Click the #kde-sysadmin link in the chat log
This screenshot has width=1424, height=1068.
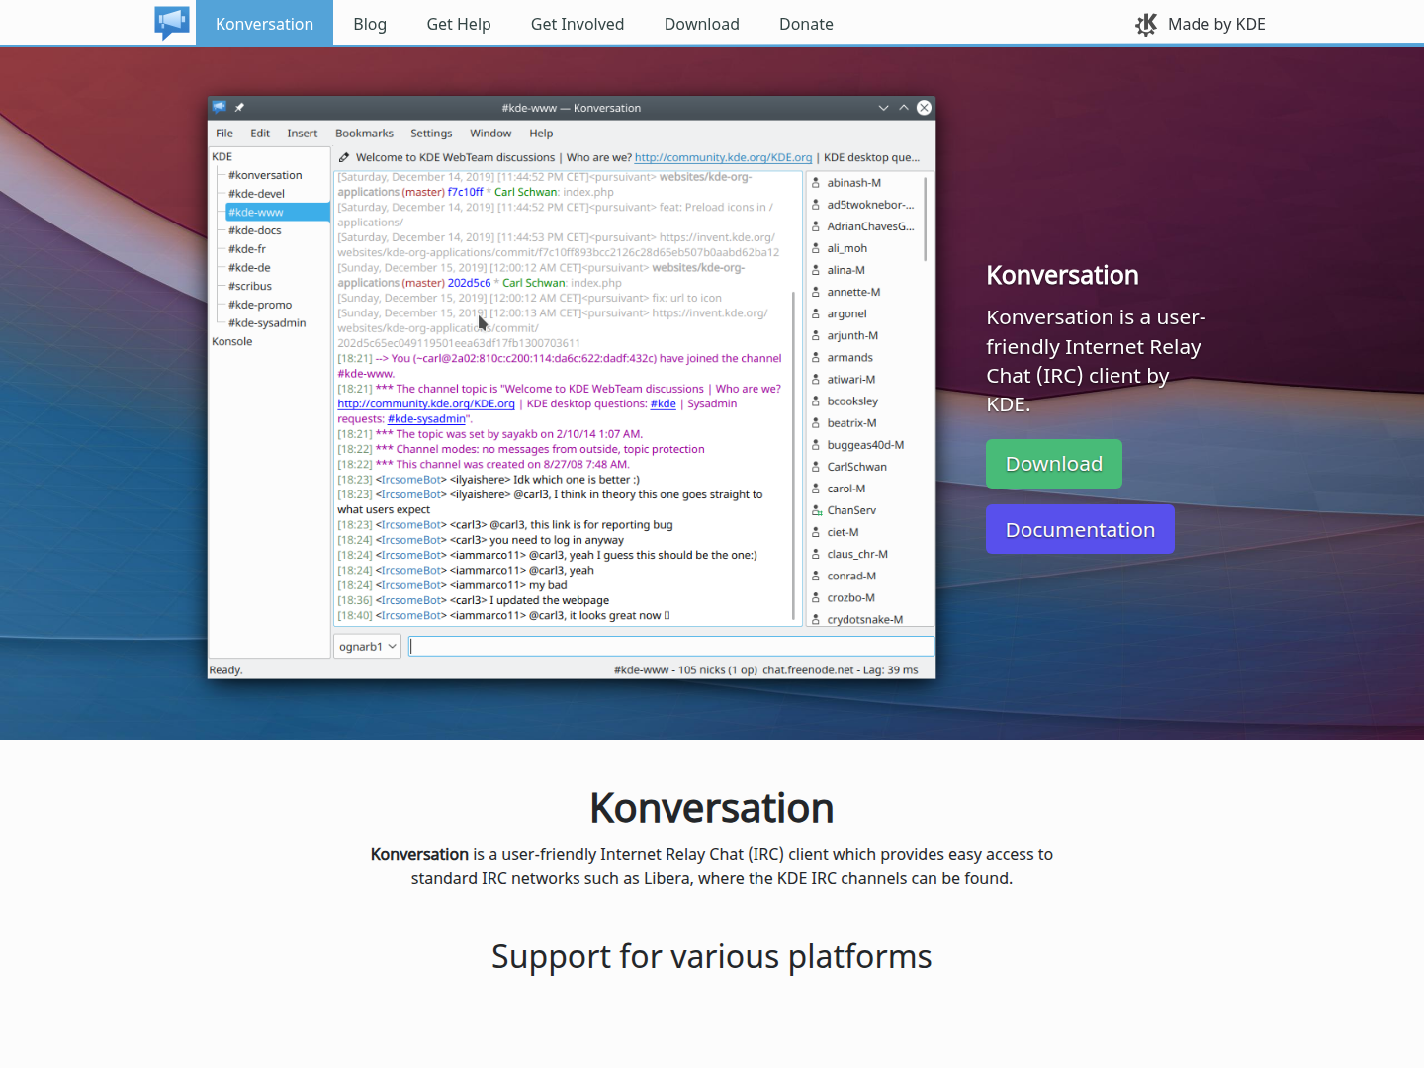426,419
